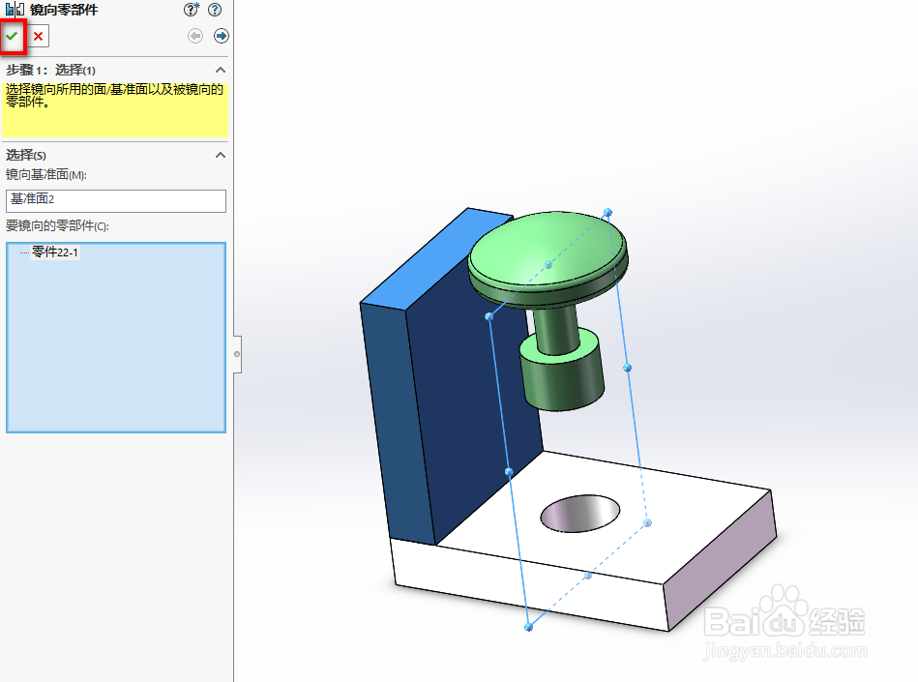Viewport: 918px width, 682px height.
Task: Click the 镜向基准面(M) label
Action: click(x=46, y=175)
